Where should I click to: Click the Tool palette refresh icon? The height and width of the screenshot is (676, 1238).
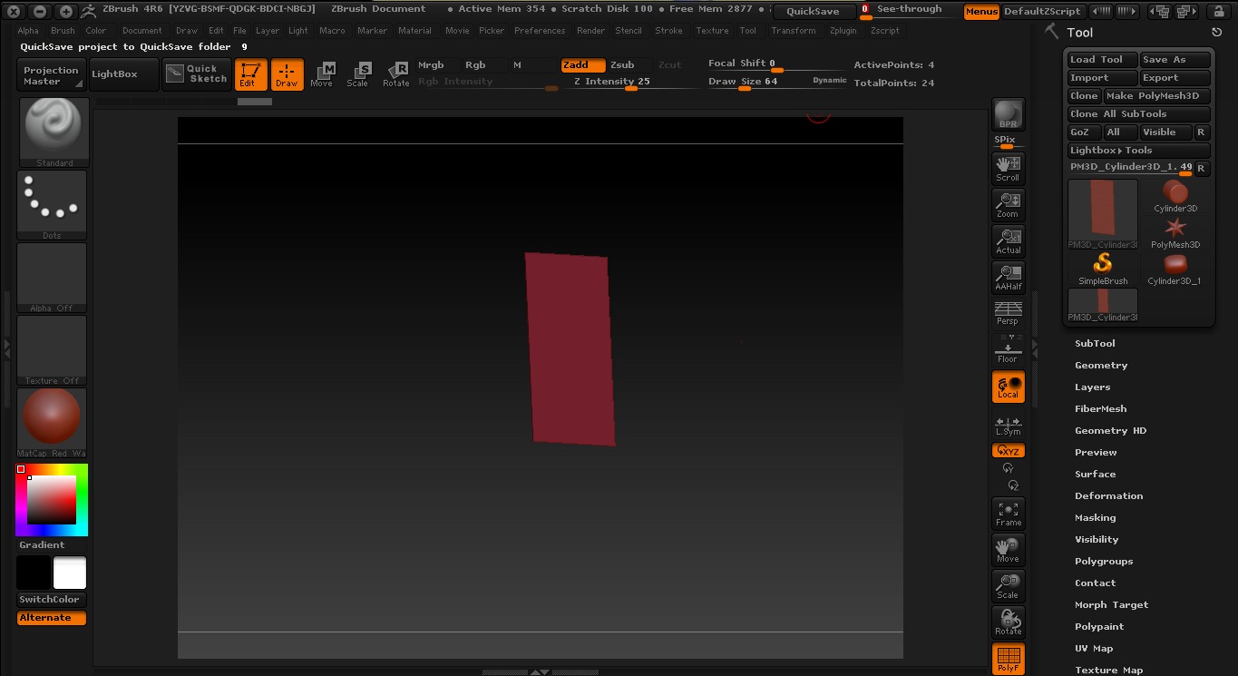click(1216, 32)
